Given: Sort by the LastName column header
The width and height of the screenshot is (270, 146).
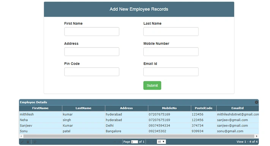Looking at the screenshot, I should 84,108.
